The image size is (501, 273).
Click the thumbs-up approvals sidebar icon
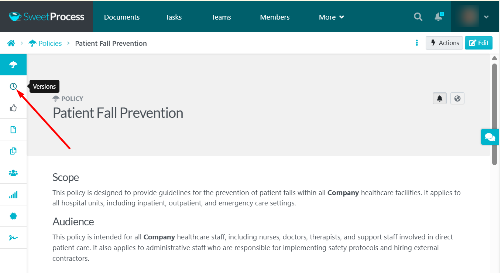point(13,108)
